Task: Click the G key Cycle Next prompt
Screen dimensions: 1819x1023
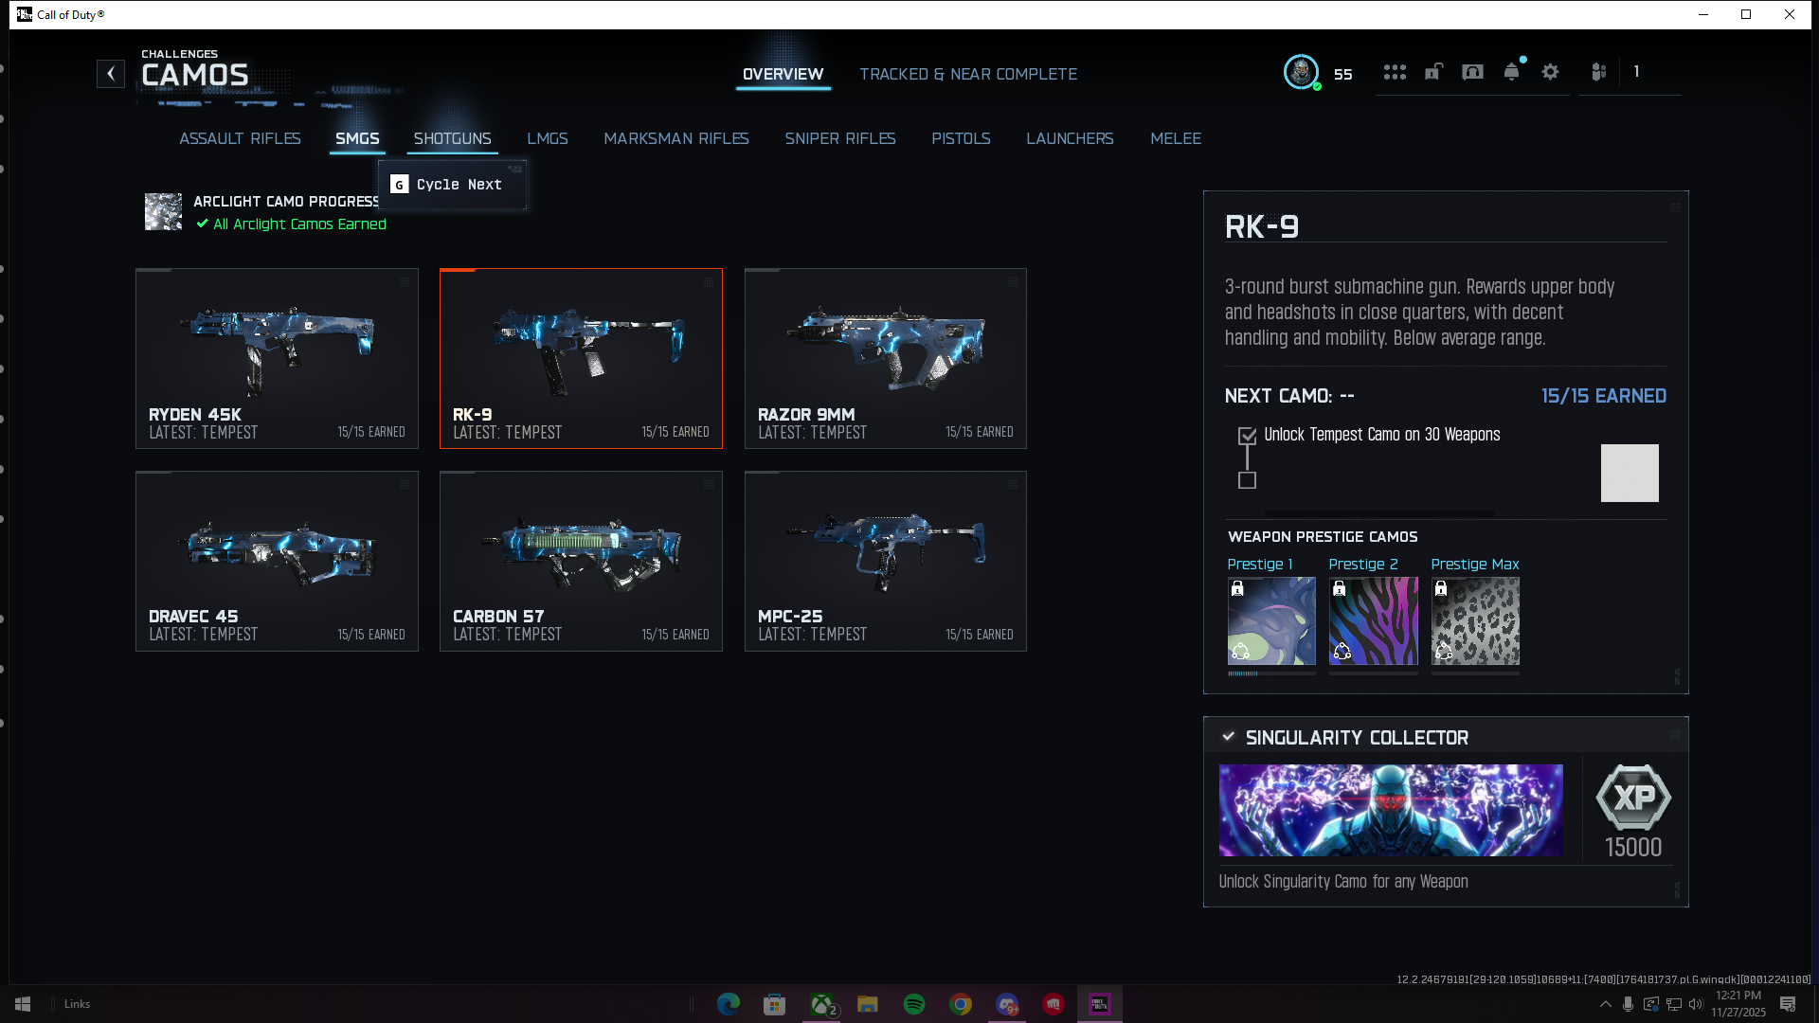Action: coord(452,185)
